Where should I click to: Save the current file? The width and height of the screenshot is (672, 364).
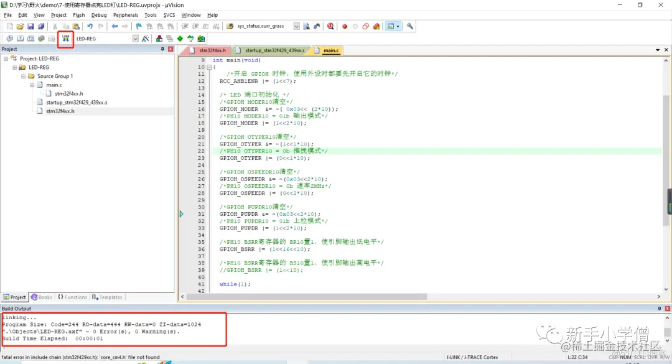tap(30, 26)
